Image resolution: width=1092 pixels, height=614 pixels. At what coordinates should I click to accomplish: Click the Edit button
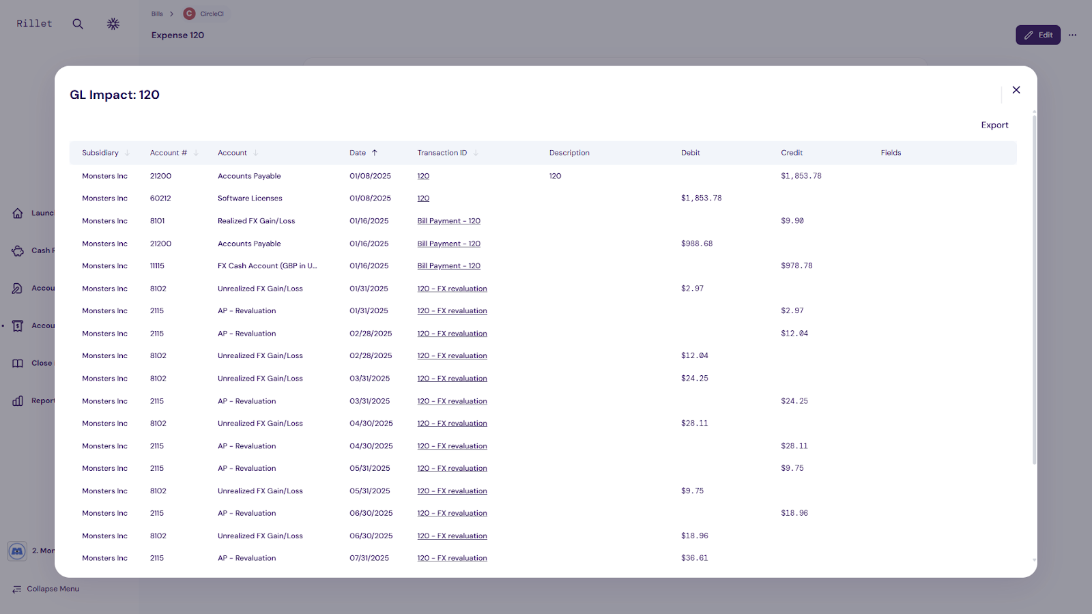tap(1037, 35)
